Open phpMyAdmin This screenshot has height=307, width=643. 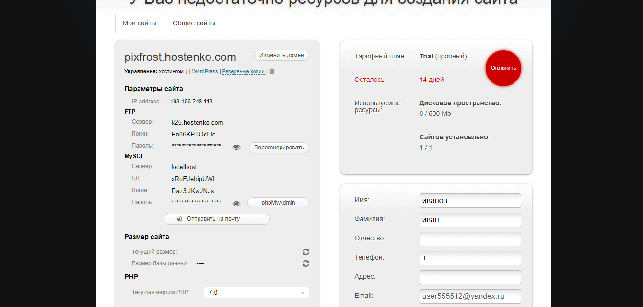click(278, 203)
